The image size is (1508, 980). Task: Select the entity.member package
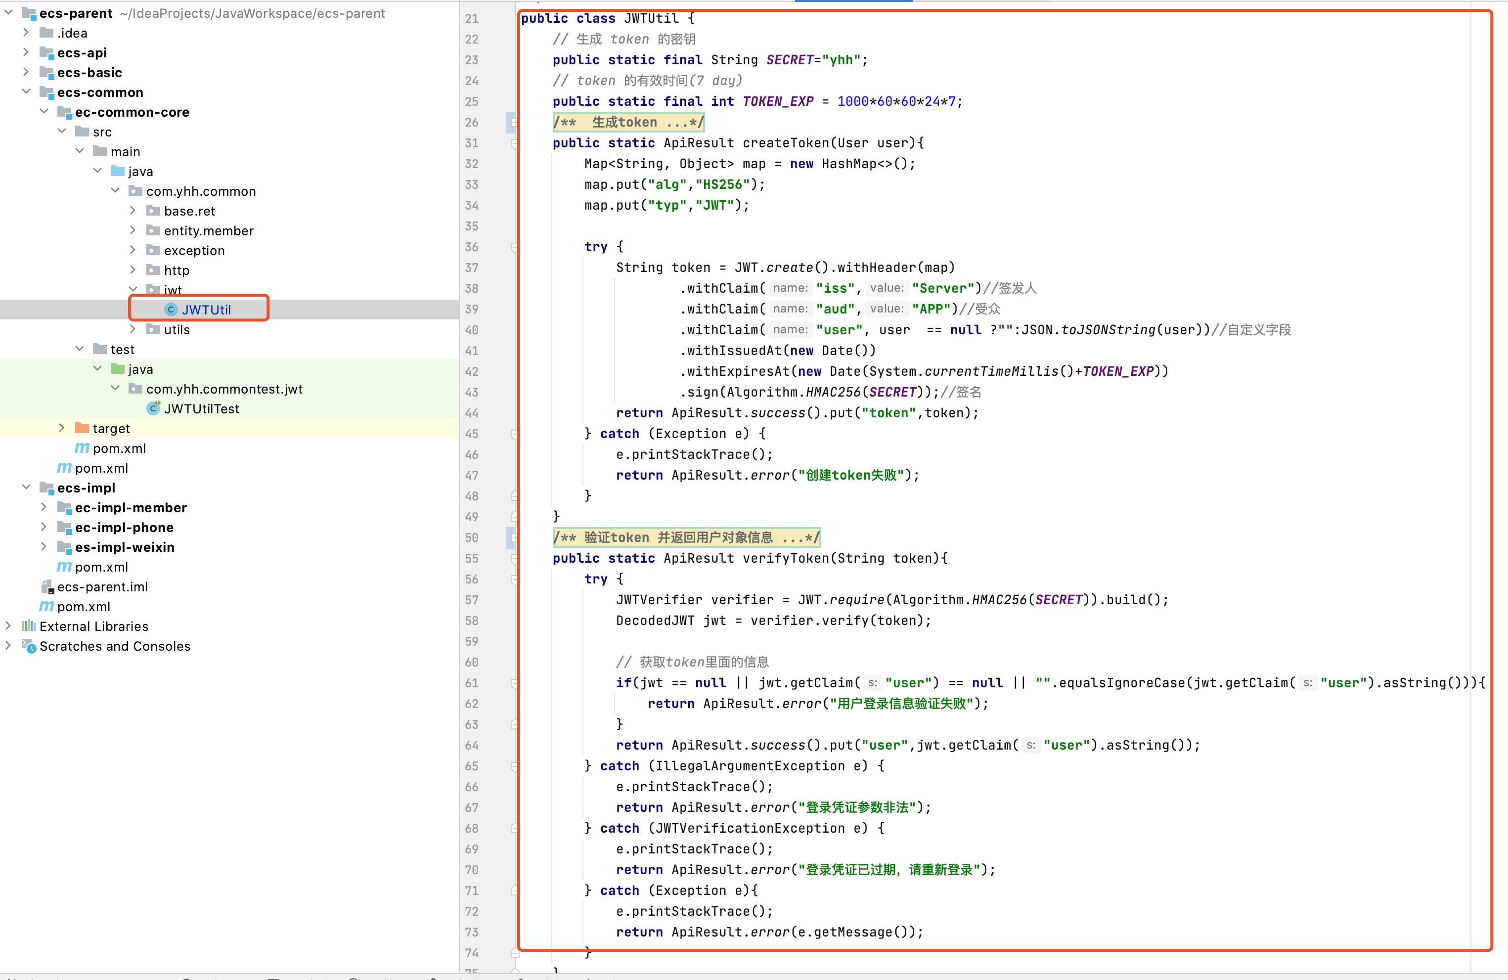pos(209,230)
